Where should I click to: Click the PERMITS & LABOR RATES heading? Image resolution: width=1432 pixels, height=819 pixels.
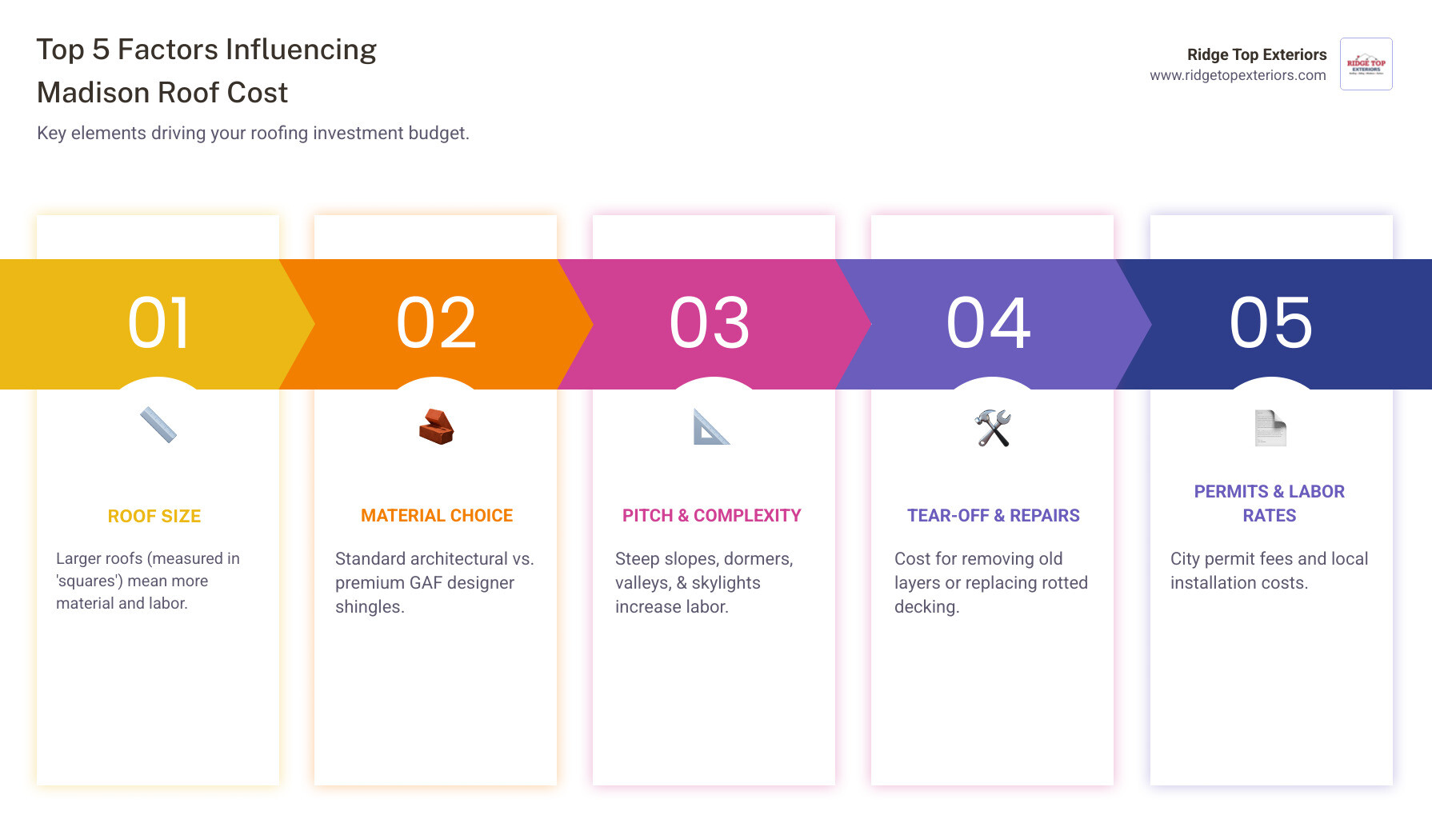pos(1270,503)
